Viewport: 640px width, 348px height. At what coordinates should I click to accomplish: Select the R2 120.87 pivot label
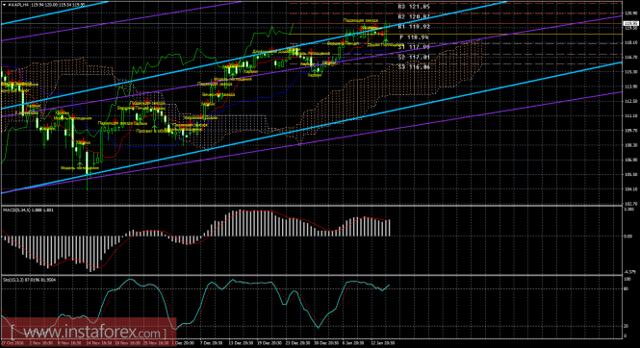coord(414,17)
